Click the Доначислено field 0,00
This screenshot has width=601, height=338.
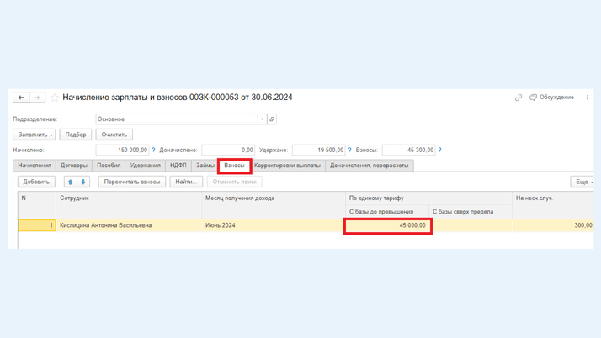pyautogui.click(x=228, y=150)
